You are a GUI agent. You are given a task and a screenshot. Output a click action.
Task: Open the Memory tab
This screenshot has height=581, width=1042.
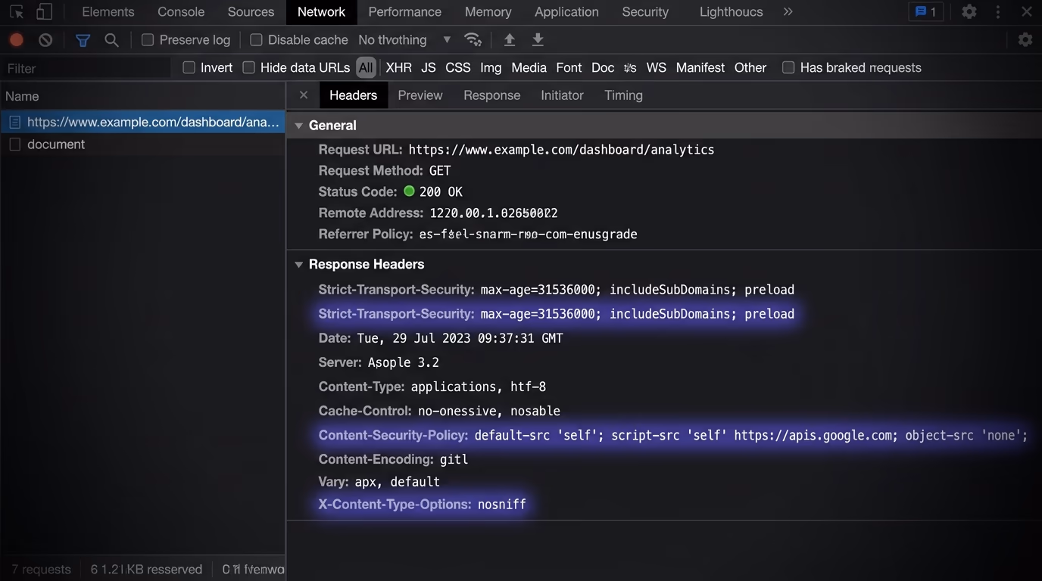[x=488, y=12]
